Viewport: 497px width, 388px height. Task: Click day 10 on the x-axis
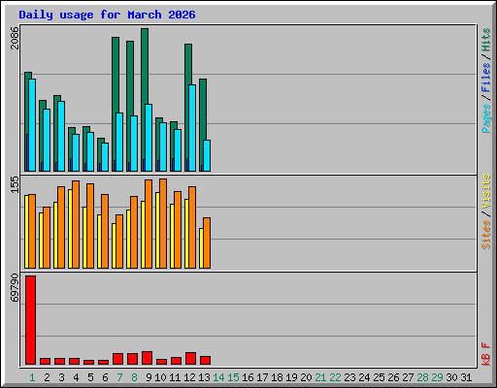coord(160,377)
